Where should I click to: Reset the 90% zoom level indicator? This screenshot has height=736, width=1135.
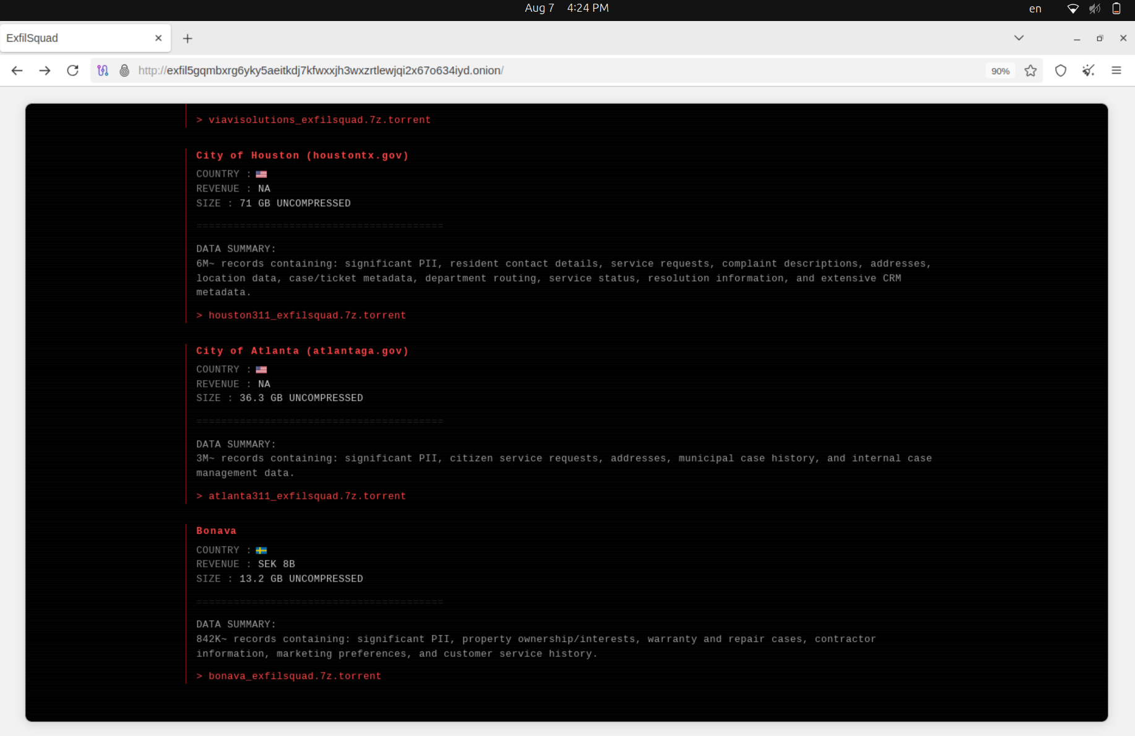point(1000,71)
